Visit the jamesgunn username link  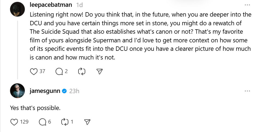point(45,91)
